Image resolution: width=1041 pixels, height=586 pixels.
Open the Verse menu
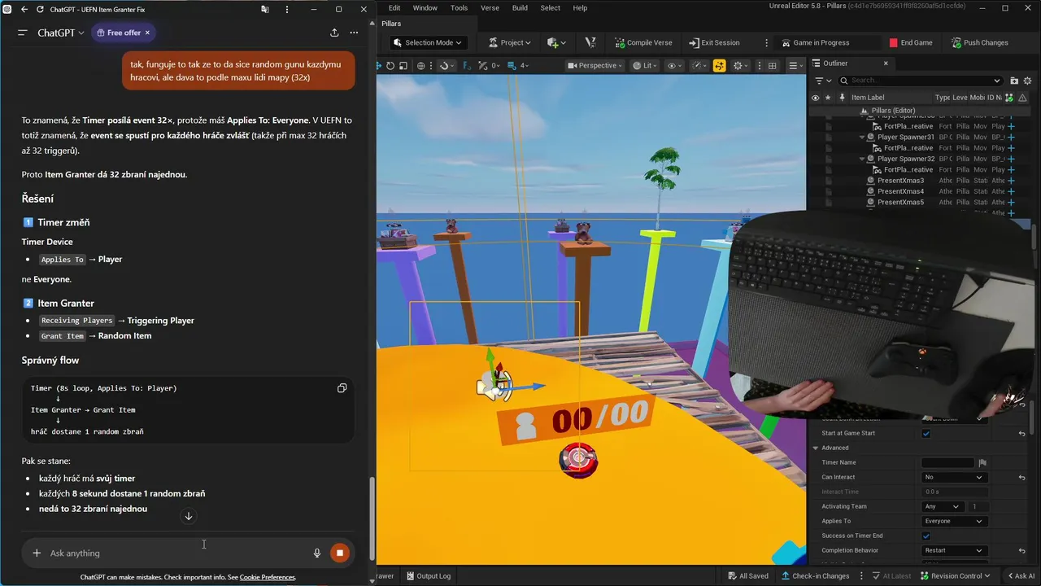point(490,7)
